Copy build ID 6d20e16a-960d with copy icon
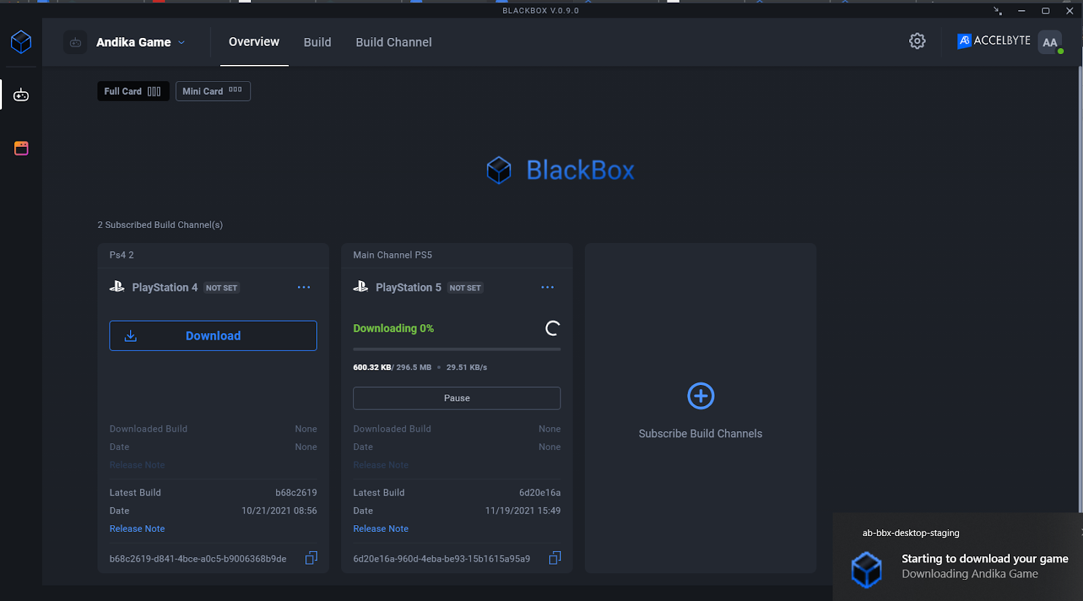 click(x=555, y=558)
